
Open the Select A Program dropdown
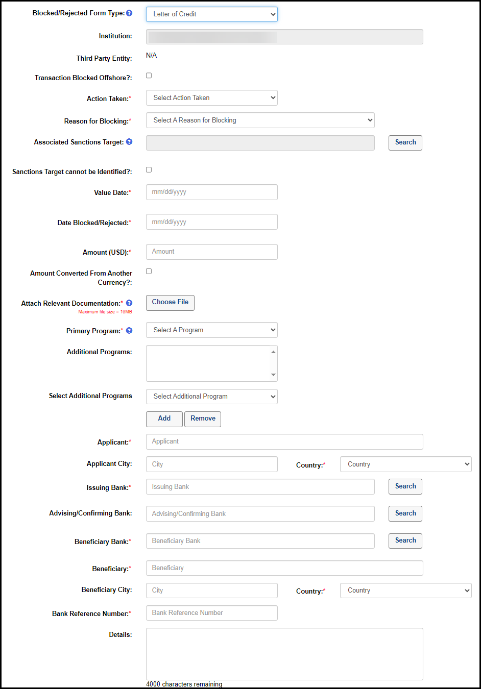tap(211, 330)
